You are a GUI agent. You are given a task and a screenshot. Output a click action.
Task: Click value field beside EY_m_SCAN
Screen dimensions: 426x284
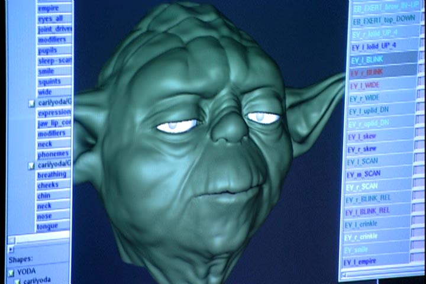[x=419, y=170]
